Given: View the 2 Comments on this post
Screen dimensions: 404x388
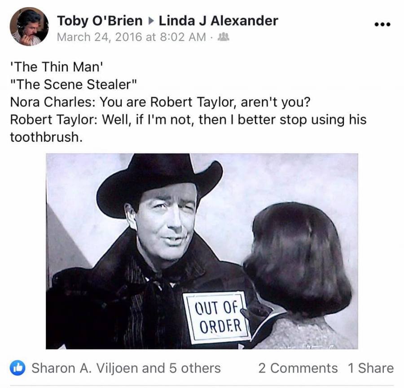Looking at the screenshot, I should (298, 368).
